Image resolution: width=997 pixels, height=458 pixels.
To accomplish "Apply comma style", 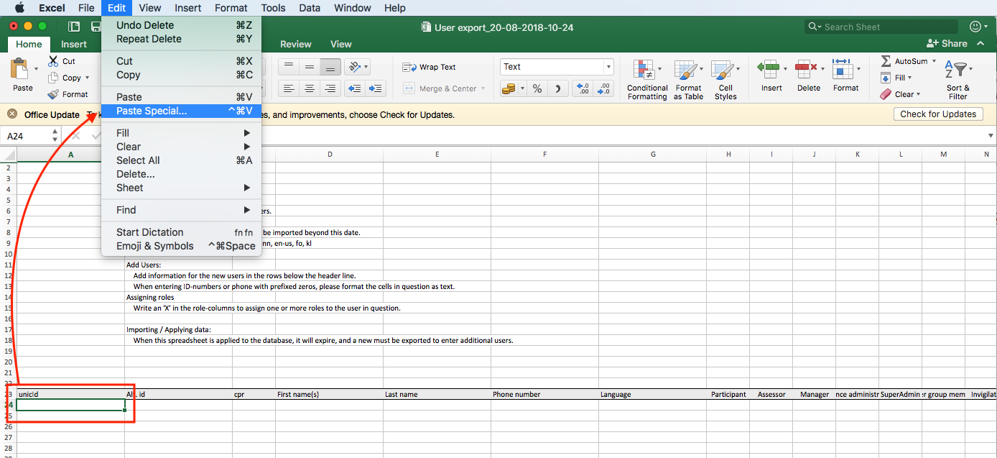I will 558,88.
